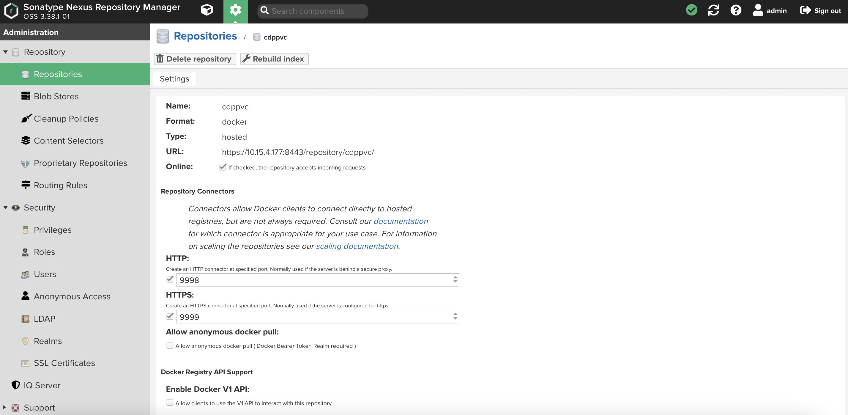Open Cleanup Policies in sidebar

point(66,119)
